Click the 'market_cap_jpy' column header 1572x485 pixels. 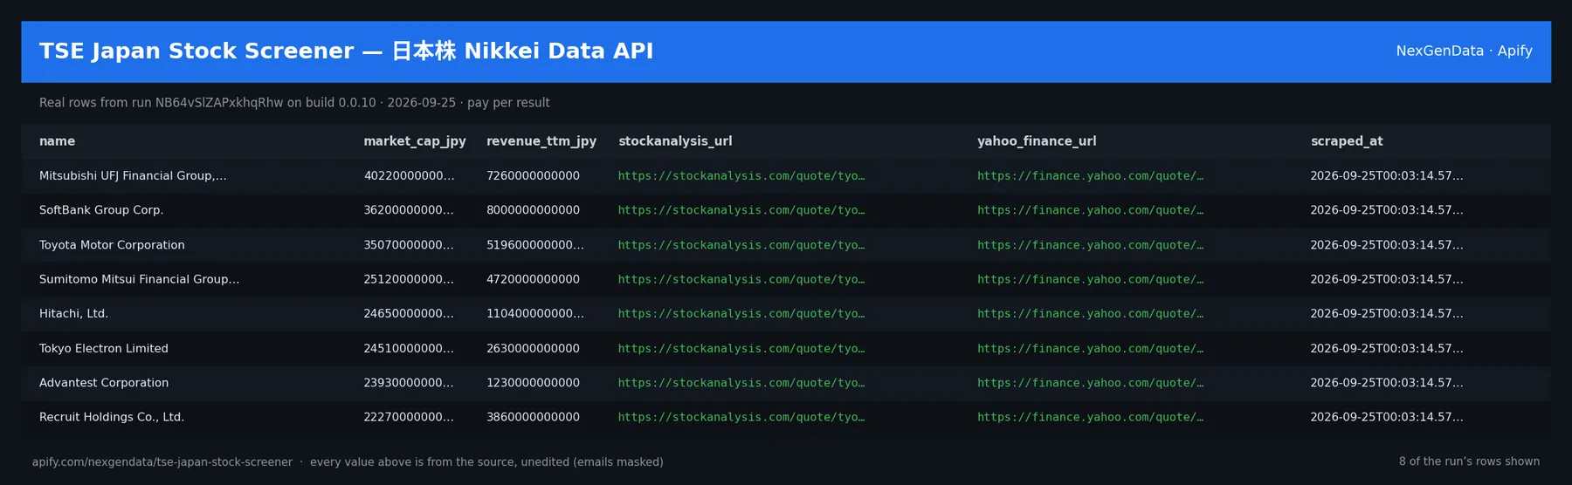pos(415,141)
